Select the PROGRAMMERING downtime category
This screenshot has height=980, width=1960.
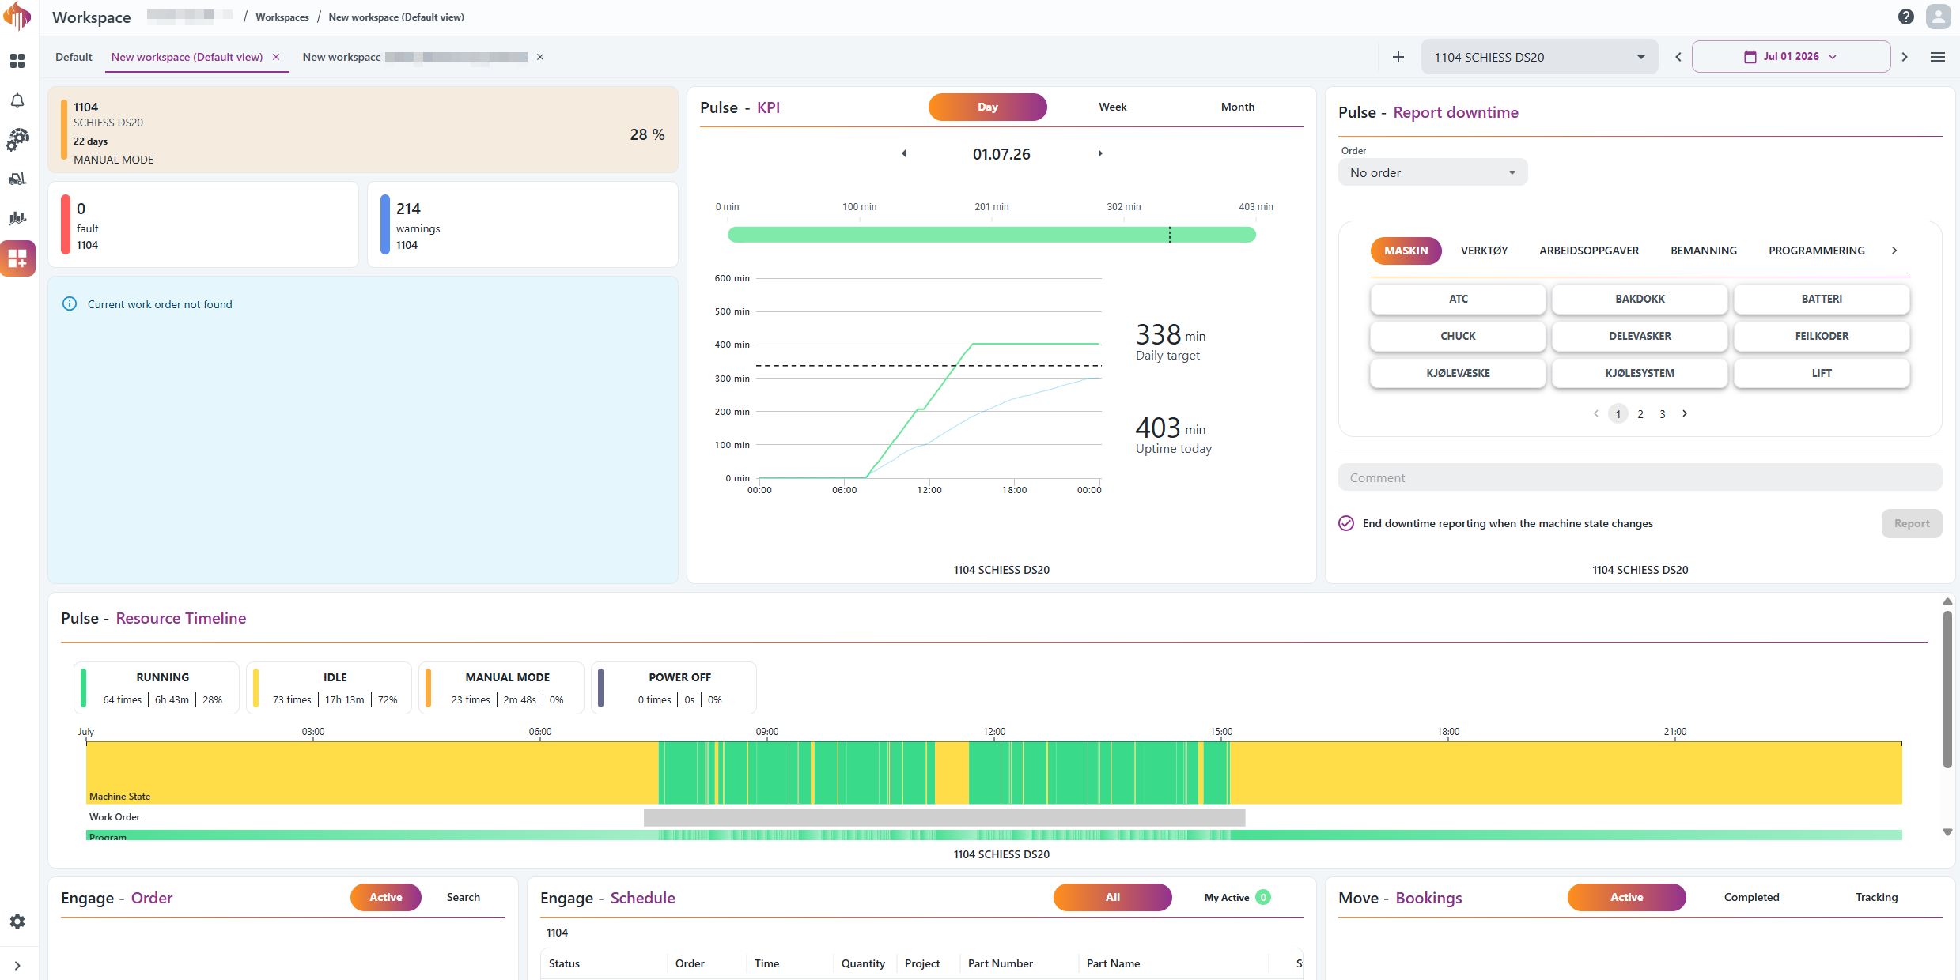[1816, 251]
